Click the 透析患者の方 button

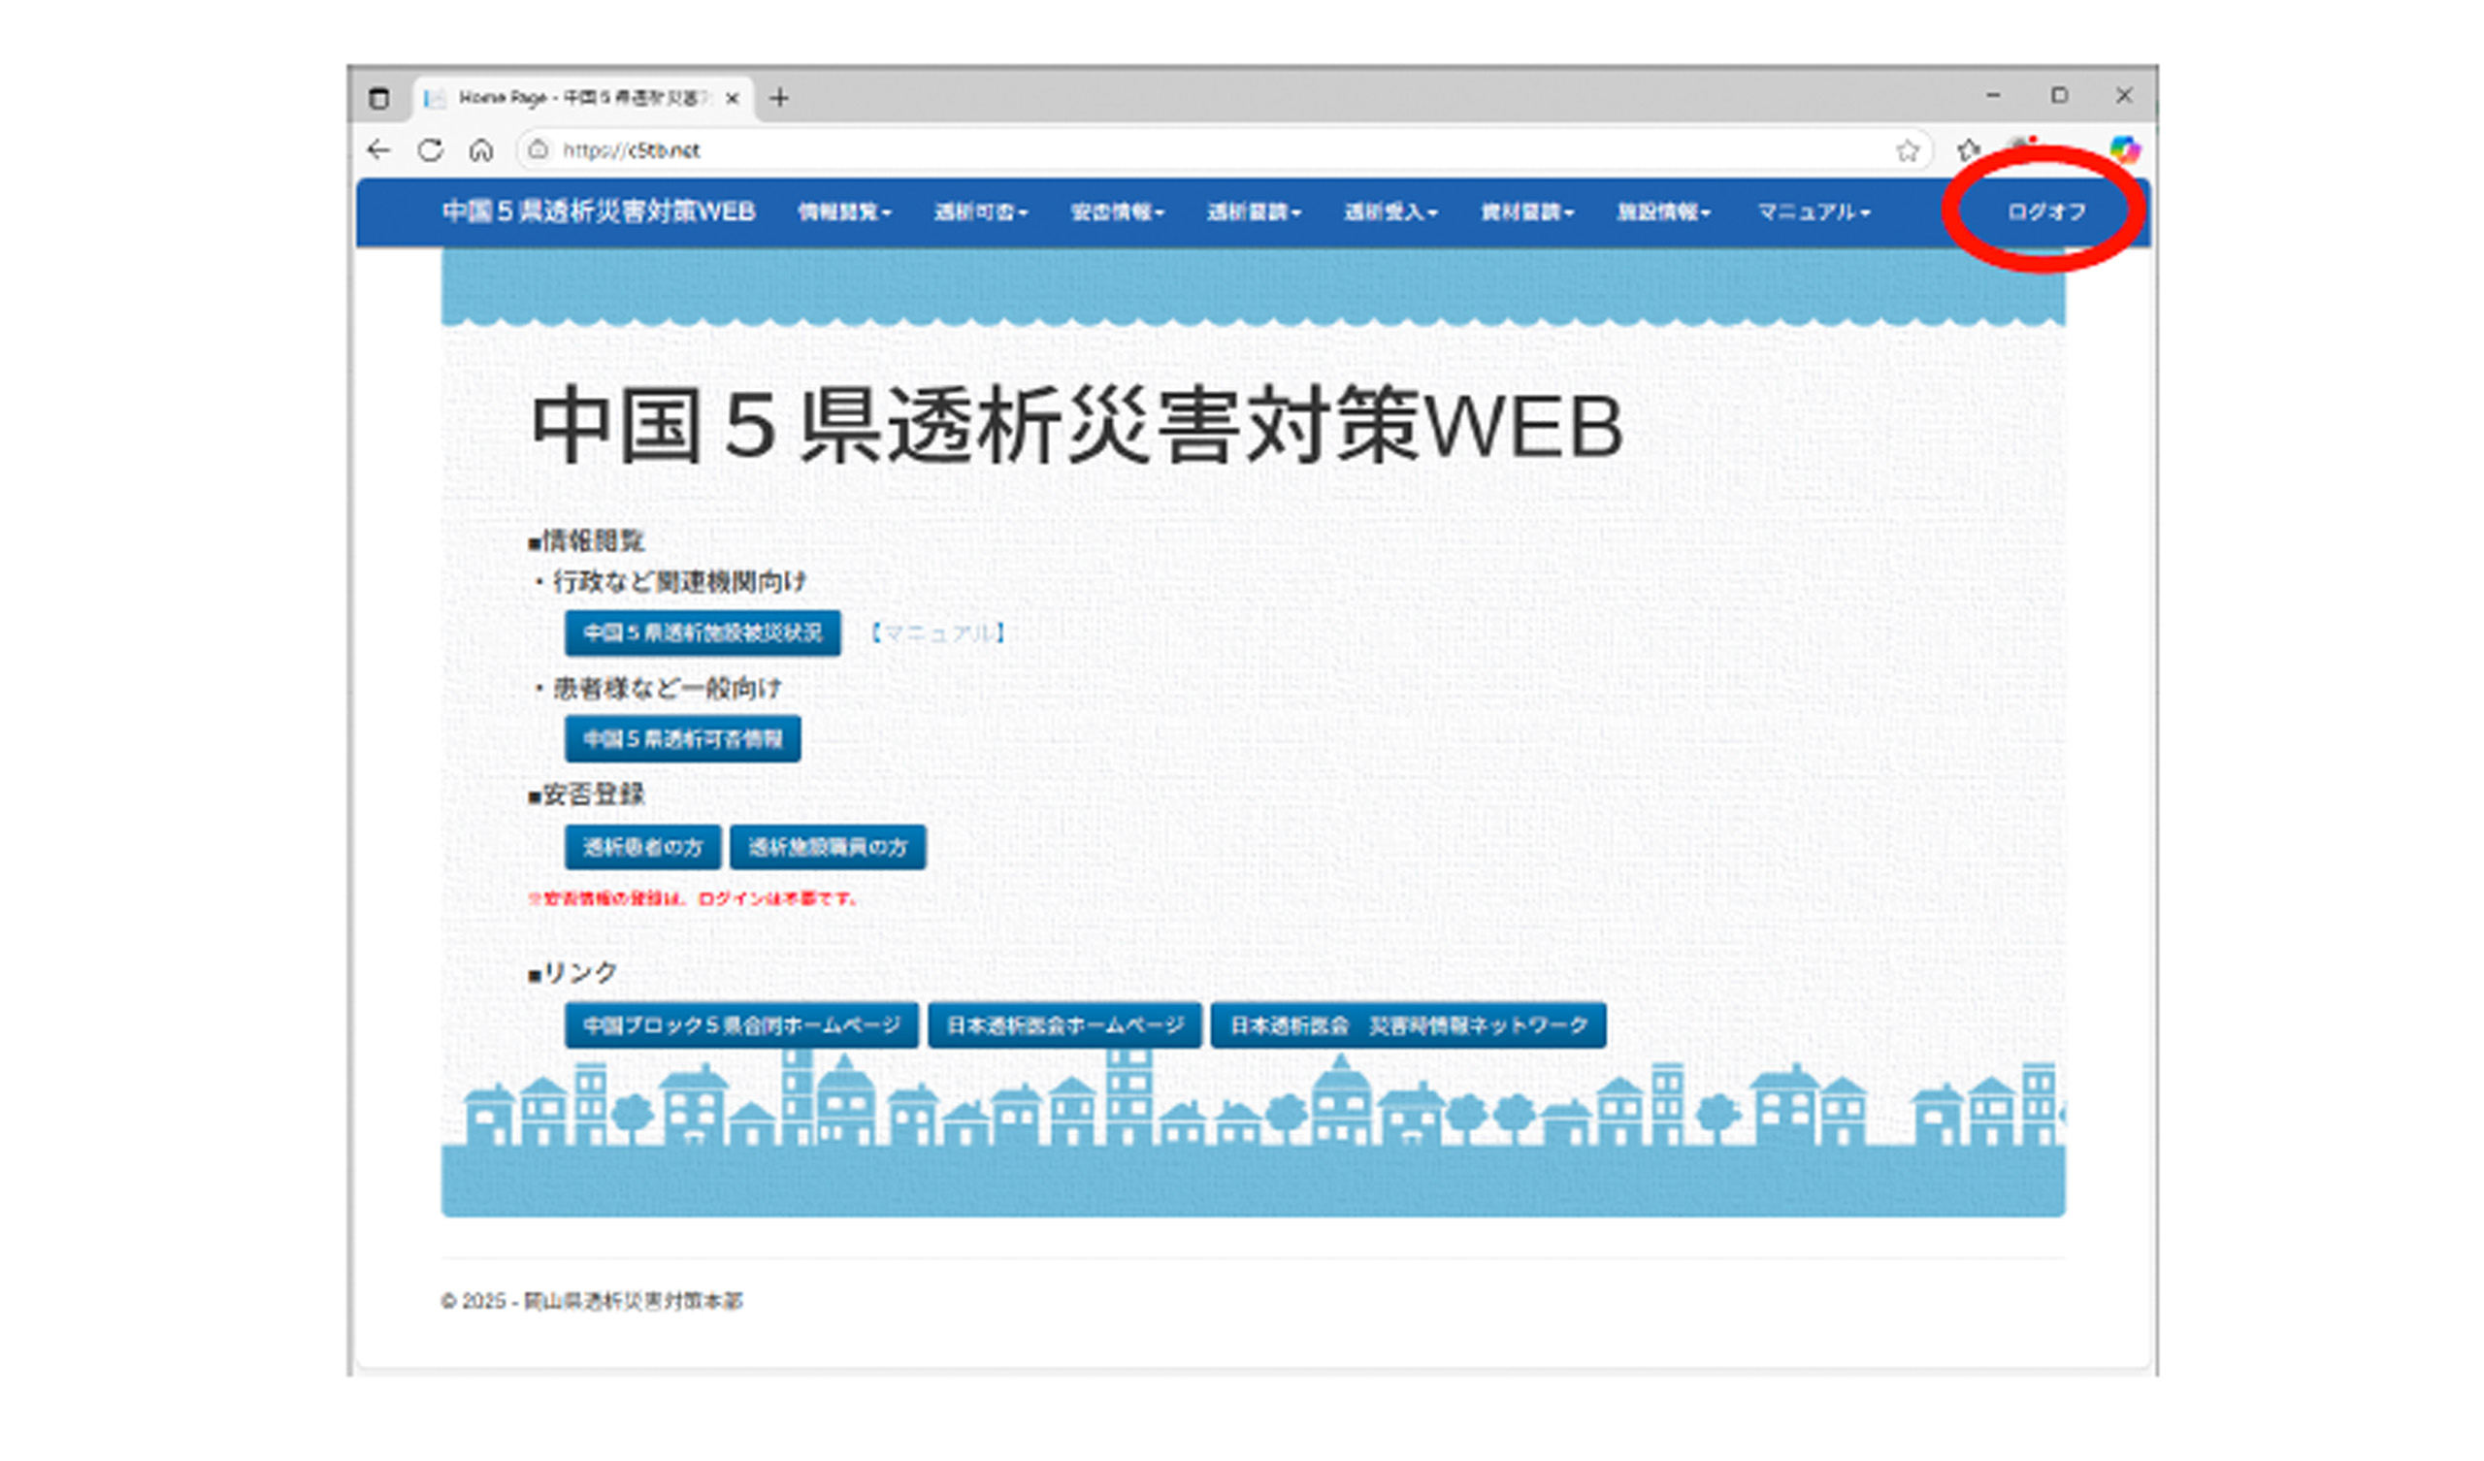tap(641, 847)
